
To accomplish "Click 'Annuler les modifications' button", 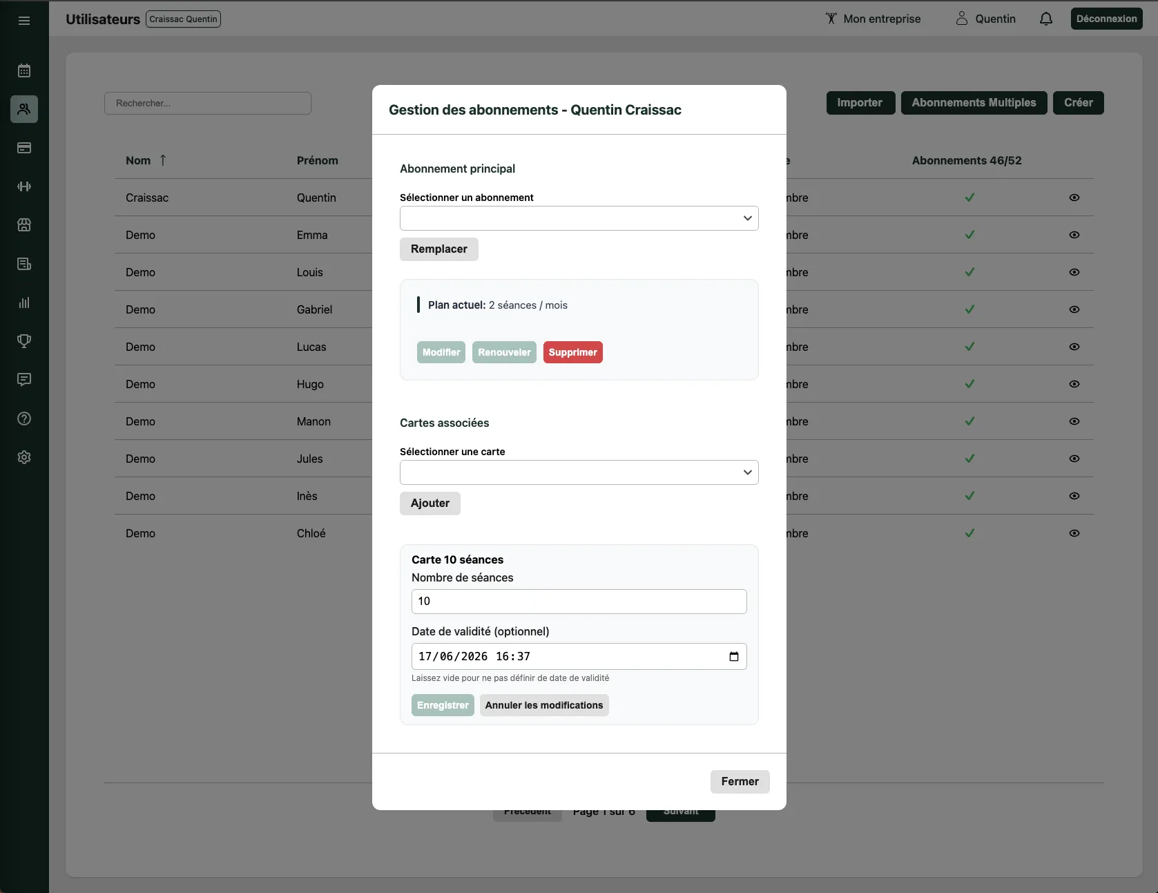I will tap(543, 705).
